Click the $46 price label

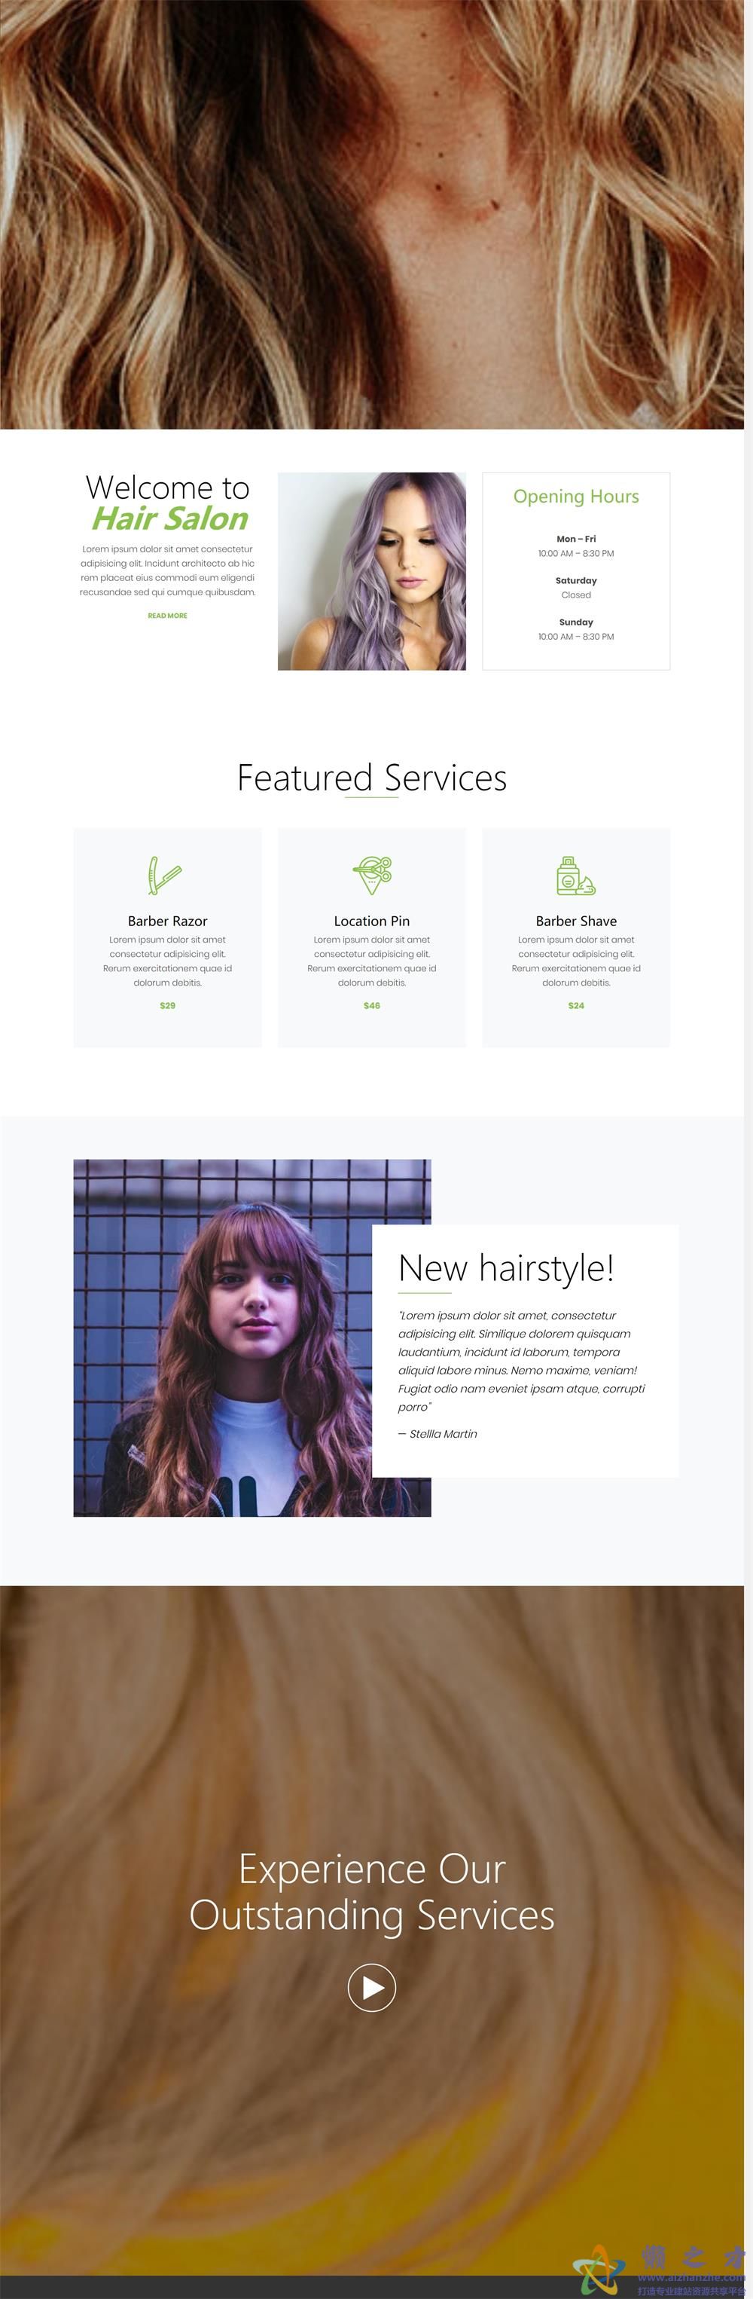tap(372, 1006)
